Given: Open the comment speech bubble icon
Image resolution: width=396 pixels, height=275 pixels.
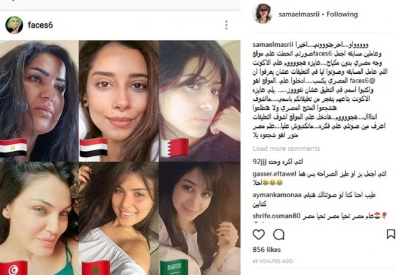Looking at the screenshot, I should [279, 234].
